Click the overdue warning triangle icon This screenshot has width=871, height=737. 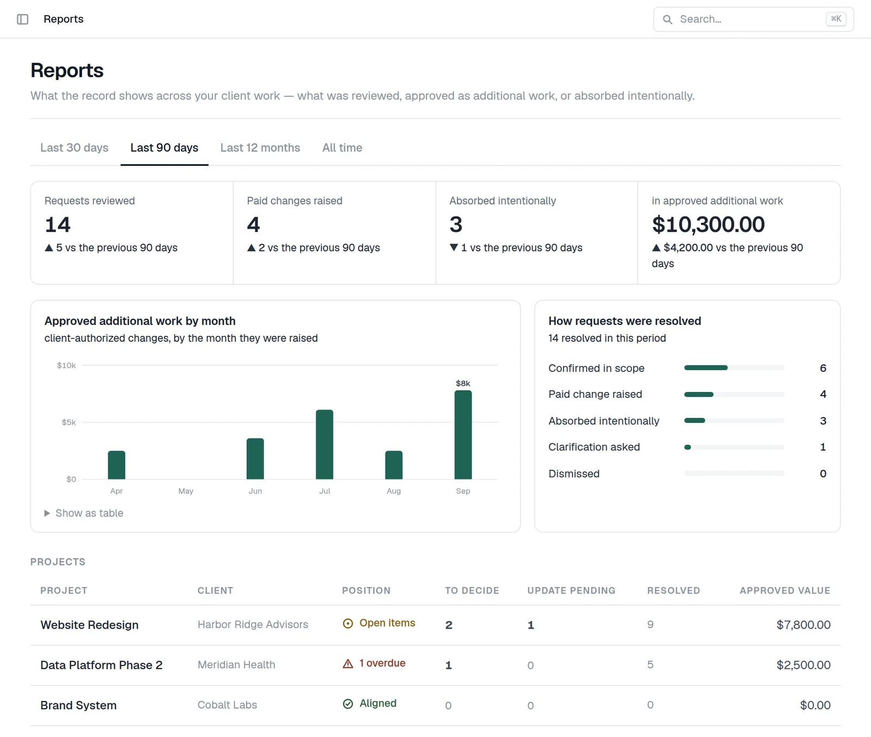pyautogui.click(x=348, y=664)
